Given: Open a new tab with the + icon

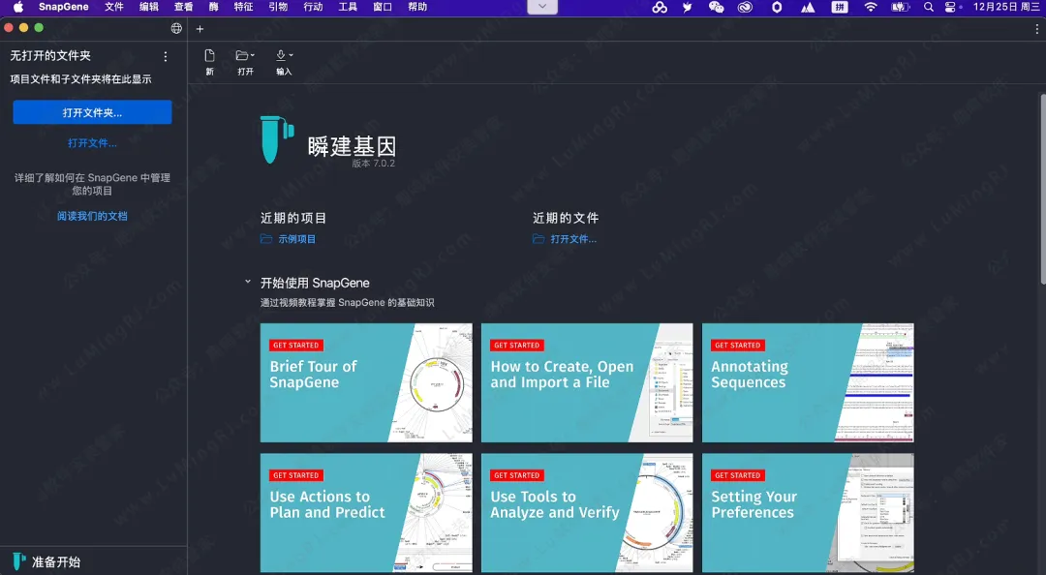Looking at the screenshot, I should (200, 29).
